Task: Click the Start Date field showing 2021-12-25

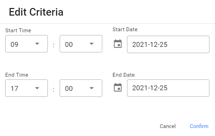Action: 168,44
